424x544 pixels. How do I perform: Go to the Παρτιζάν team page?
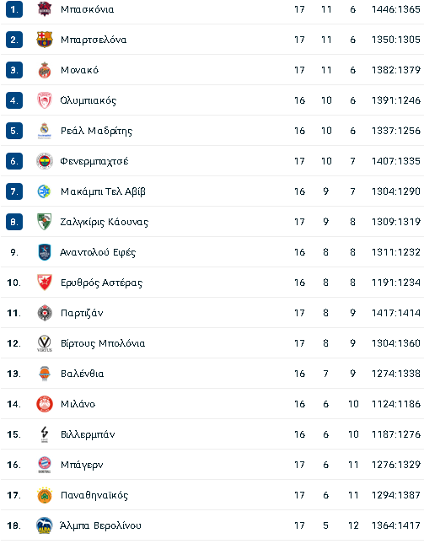[82, 313]
